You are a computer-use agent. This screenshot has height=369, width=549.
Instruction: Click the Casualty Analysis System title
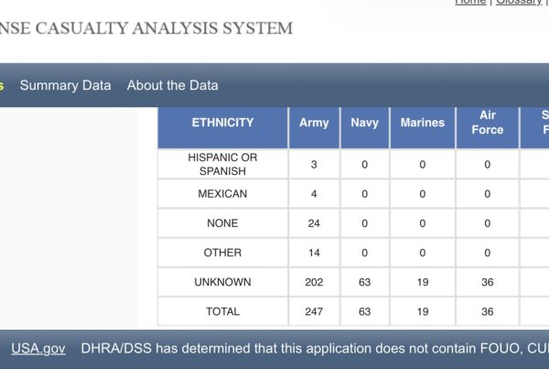click(146, 28)
